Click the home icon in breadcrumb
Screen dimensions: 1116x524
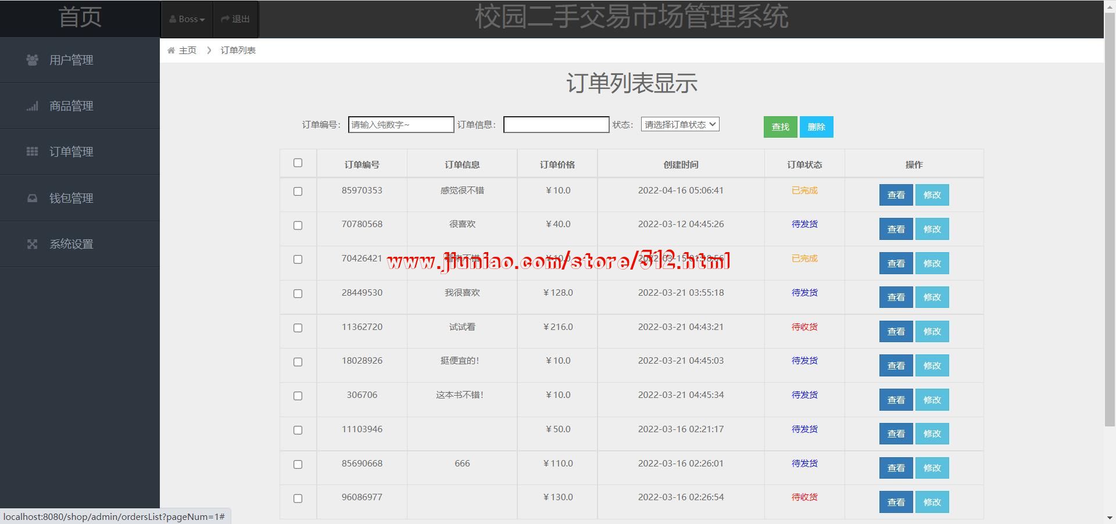171,51
